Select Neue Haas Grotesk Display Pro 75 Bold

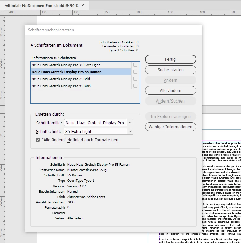(x=81, y=79)
